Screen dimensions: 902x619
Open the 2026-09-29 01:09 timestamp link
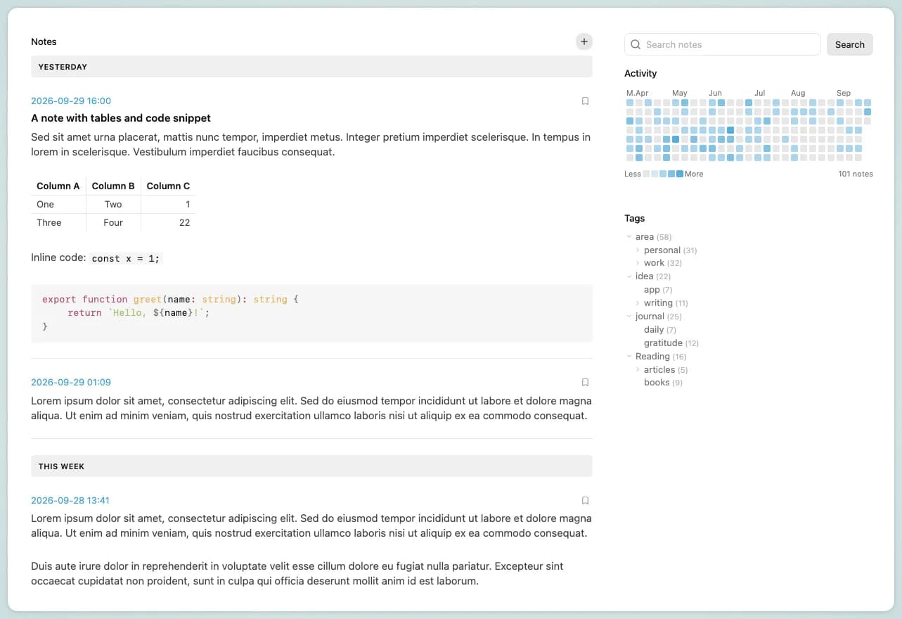tap(71, 383)
